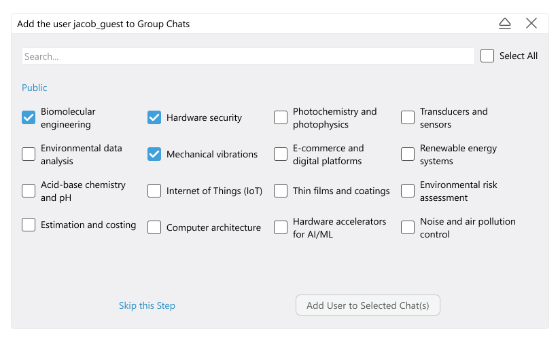Check Thin films and coatings
560x340 pixels.
tap(281, 191)
